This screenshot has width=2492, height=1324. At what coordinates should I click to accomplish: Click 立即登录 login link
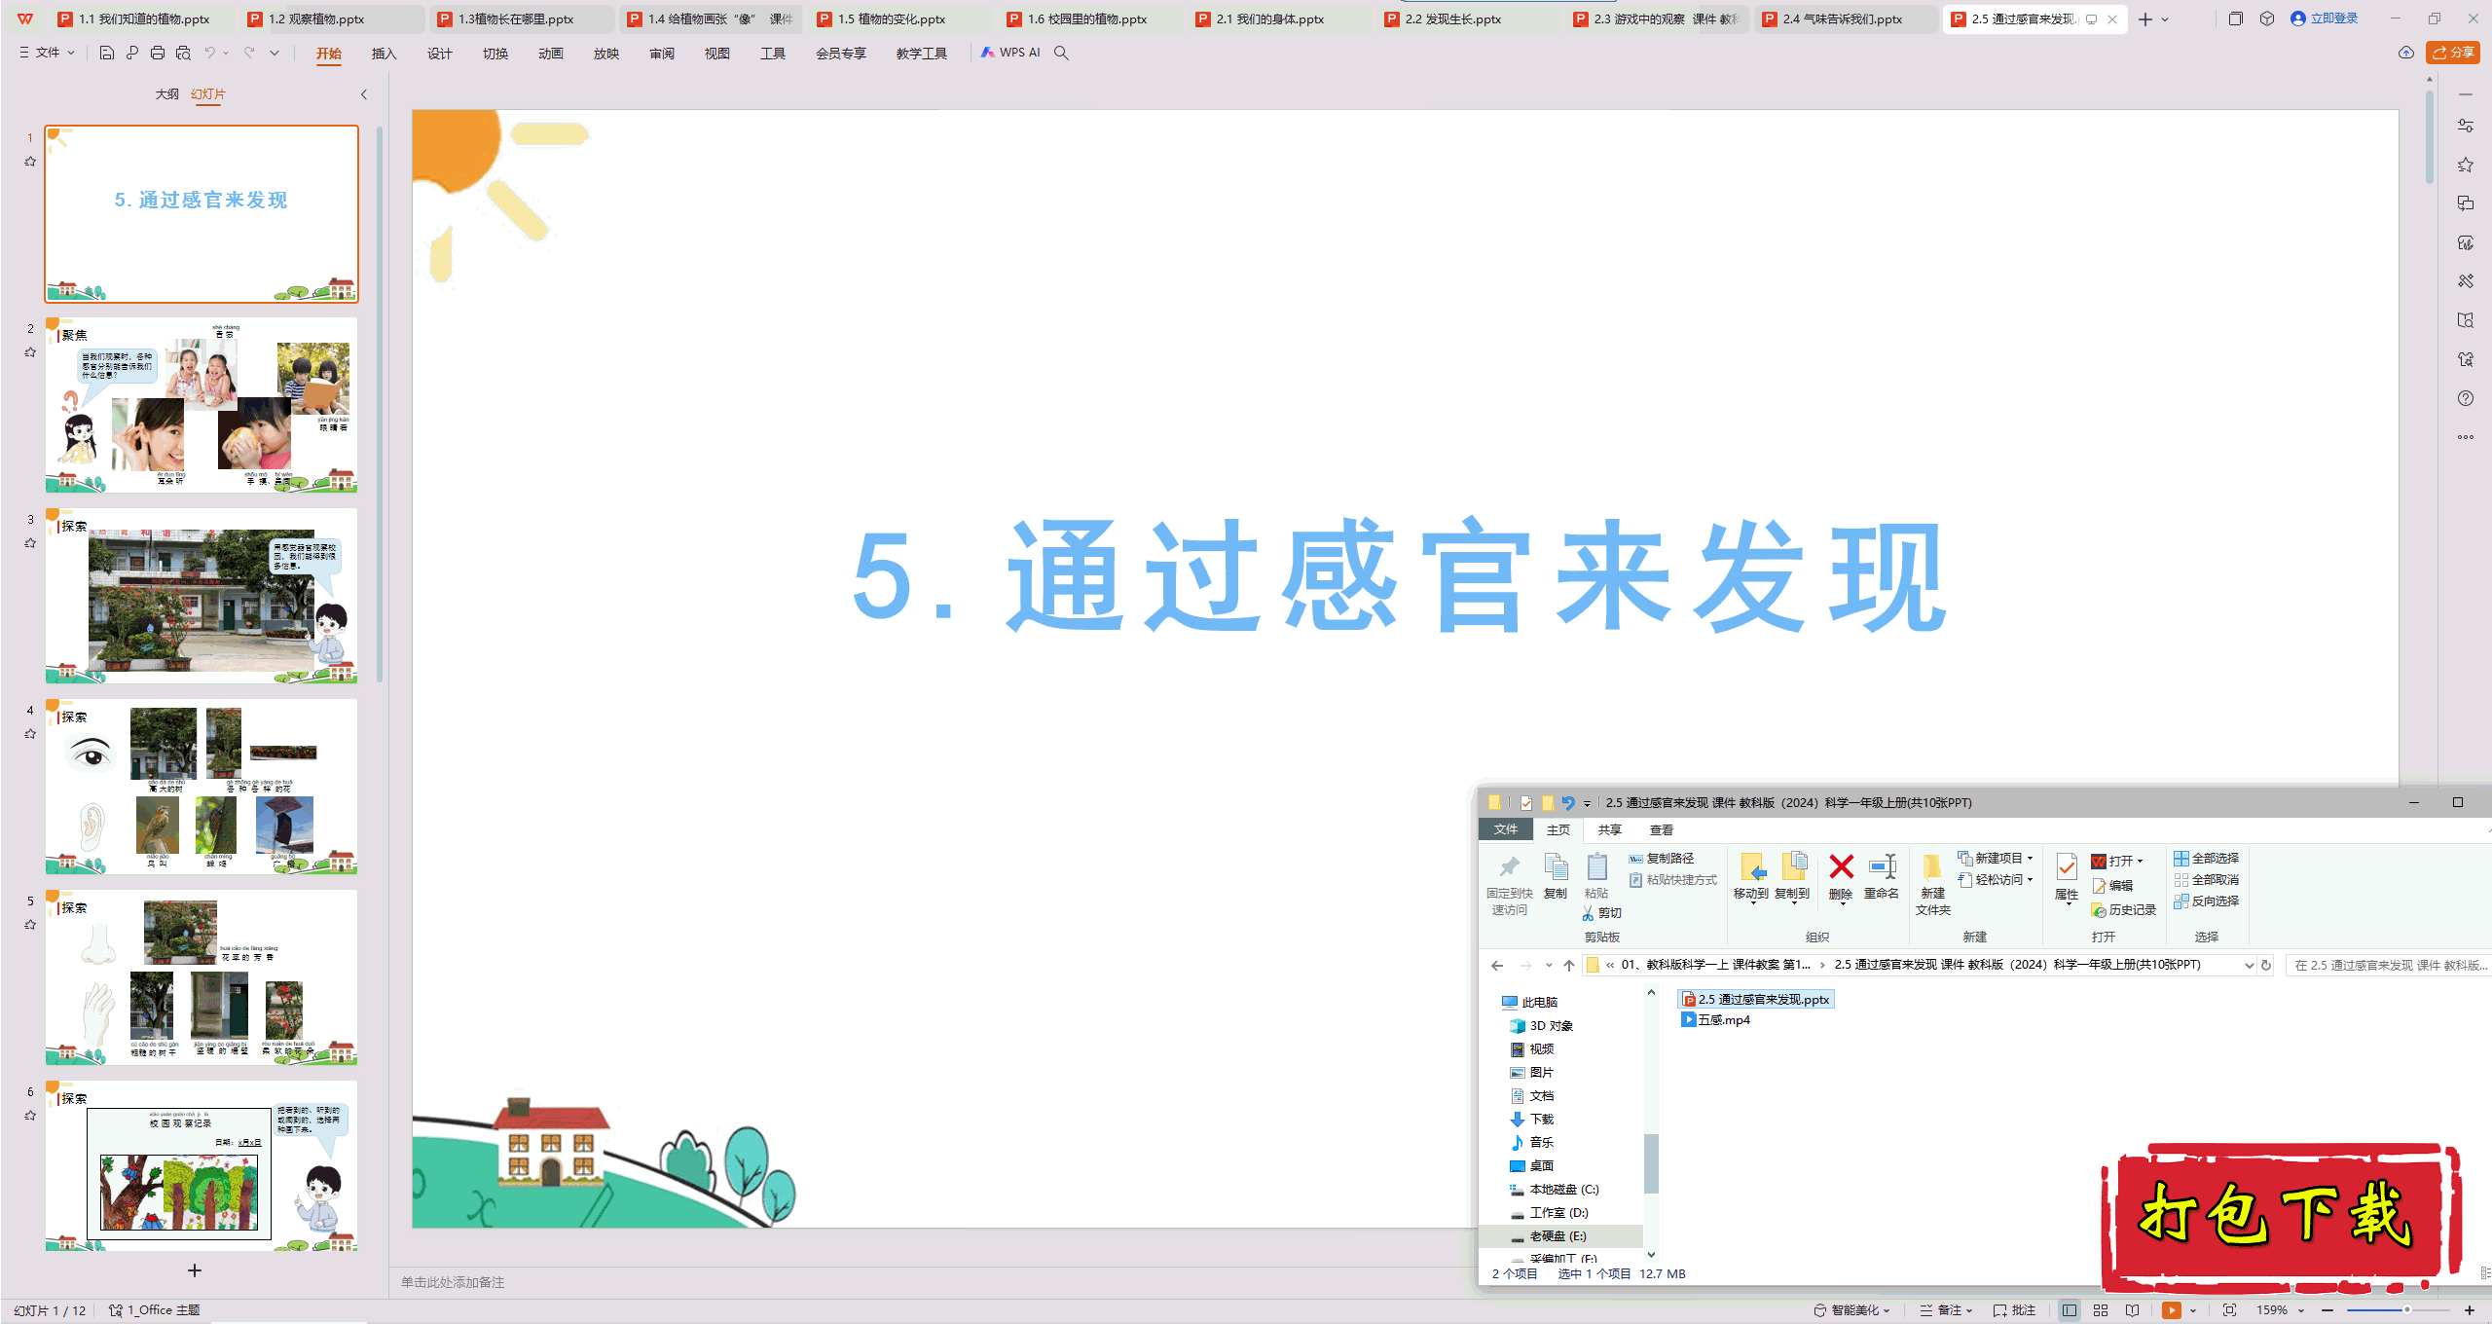coord(2325,18)
